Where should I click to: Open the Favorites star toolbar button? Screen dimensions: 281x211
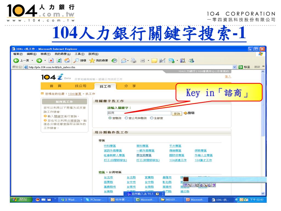pos(99,61)
